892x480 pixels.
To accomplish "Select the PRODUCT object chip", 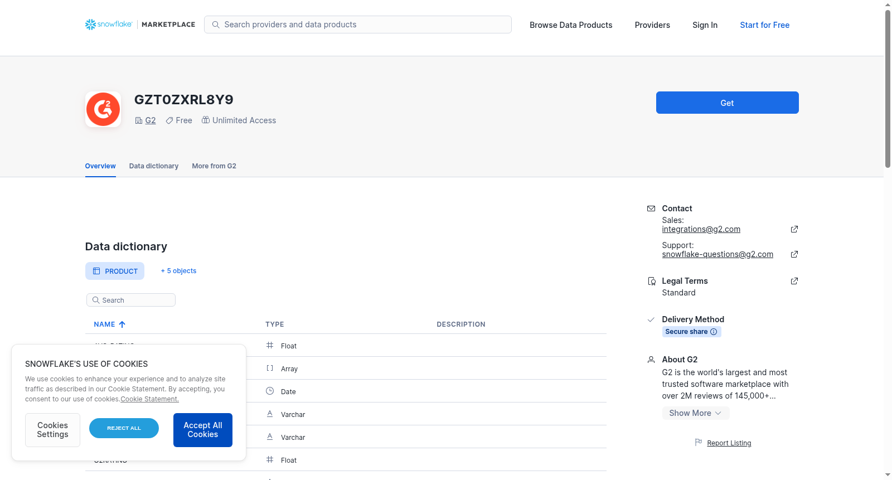I will 115,271.
